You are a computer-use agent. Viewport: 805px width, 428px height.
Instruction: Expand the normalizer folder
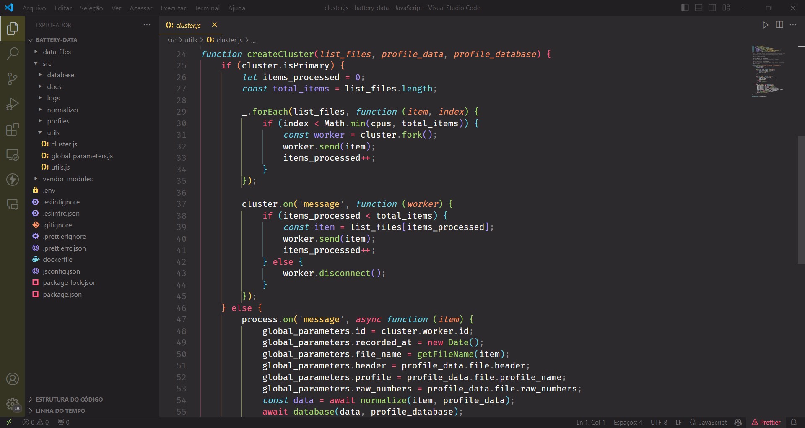coord(63,110)
